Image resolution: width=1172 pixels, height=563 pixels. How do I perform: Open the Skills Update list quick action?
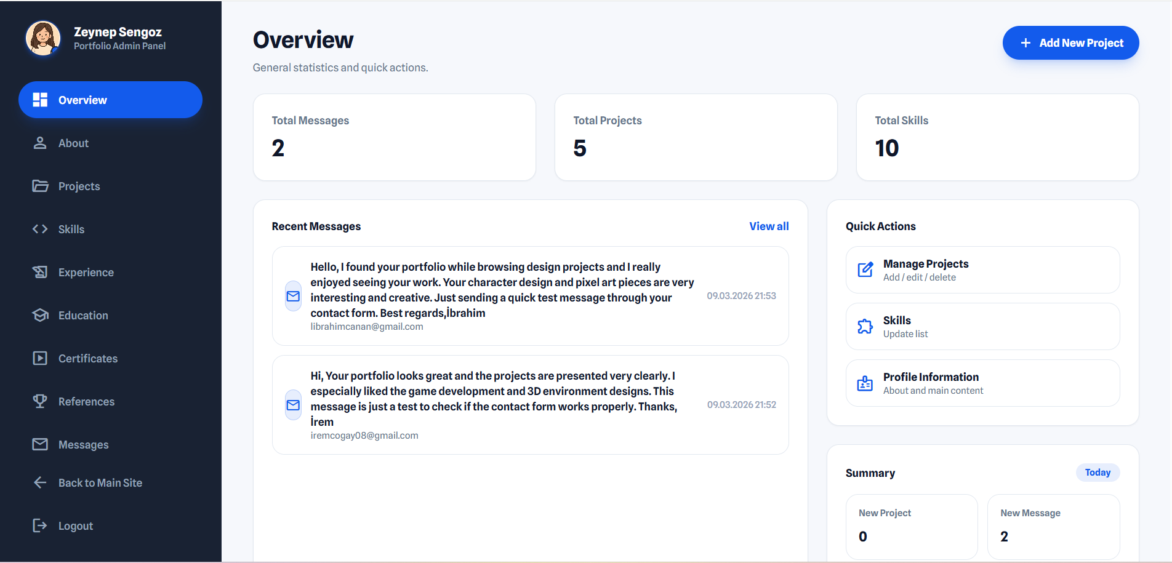982,326
